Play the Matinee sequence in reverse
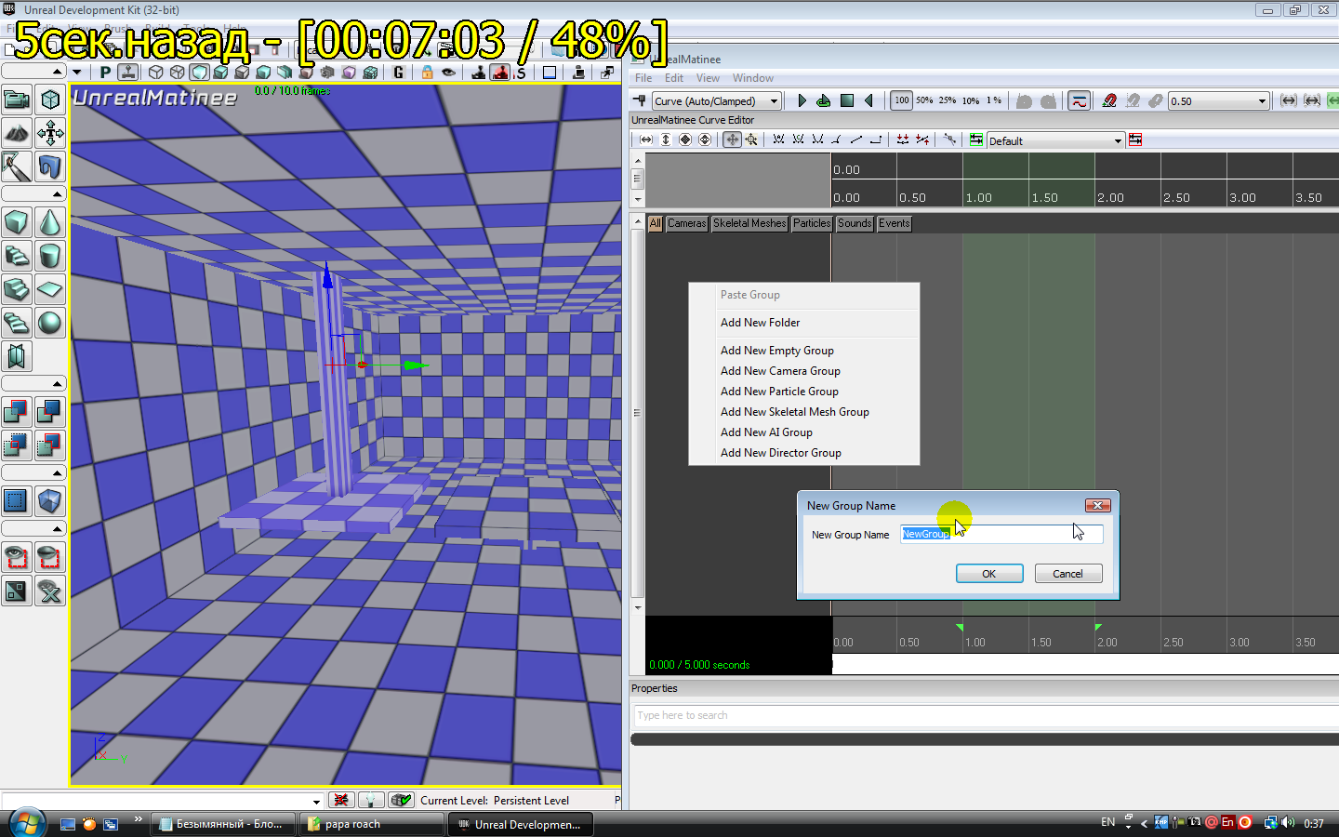Viewport: 1339px width, 837px height. (x=869, y=100)
